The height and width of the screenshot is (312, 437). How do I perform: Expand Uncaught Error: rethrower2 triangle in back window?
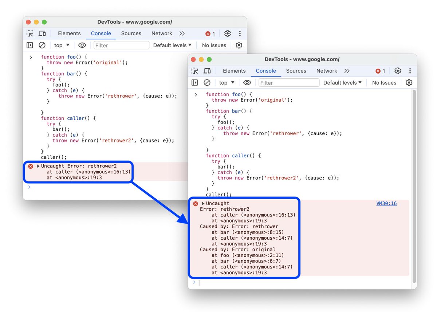tap(38, 166)
